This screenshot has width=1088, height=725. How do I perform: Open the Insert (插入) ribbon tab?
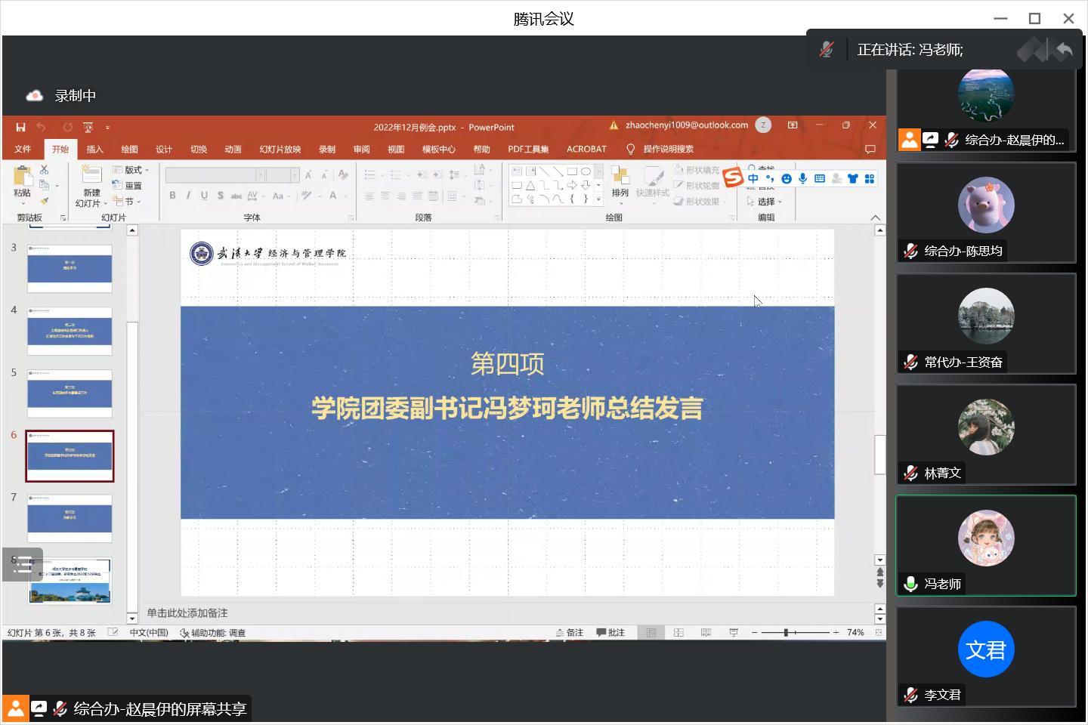point(94,150)
